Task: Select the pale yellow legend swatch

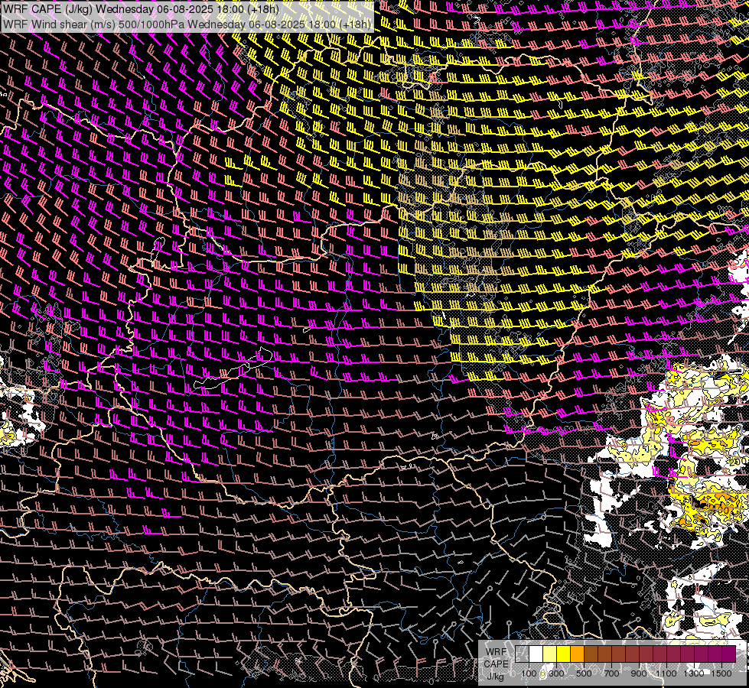Action: tap(550, 654)
